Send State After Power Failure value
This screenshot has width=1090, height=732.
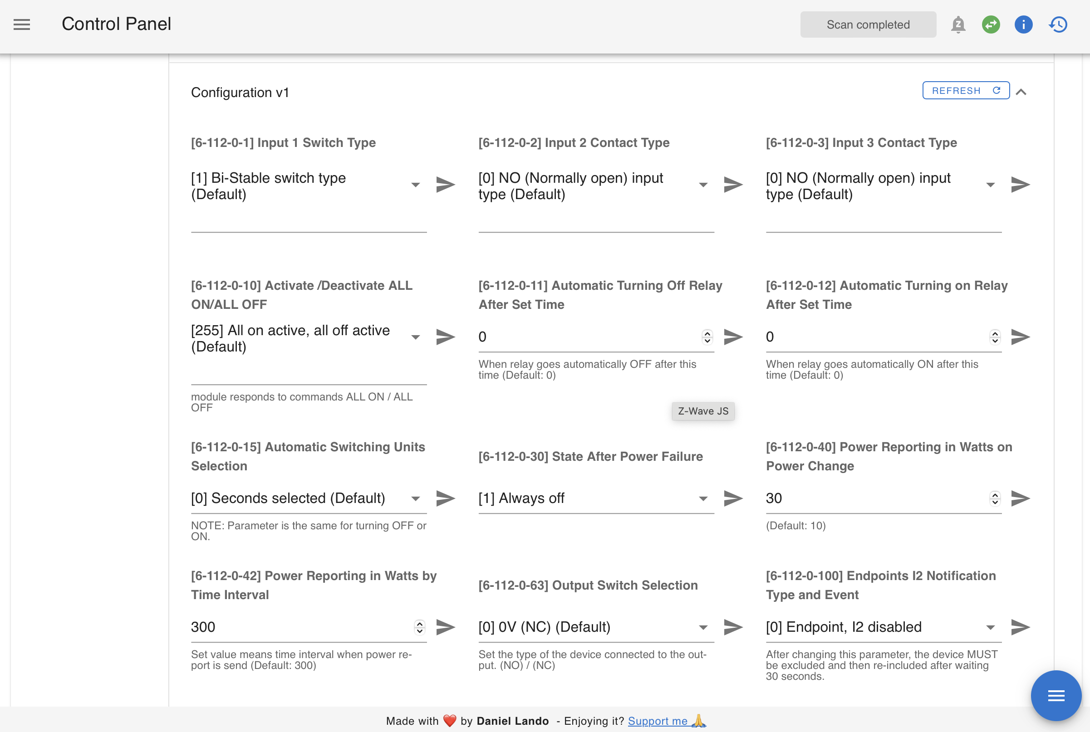733,498
